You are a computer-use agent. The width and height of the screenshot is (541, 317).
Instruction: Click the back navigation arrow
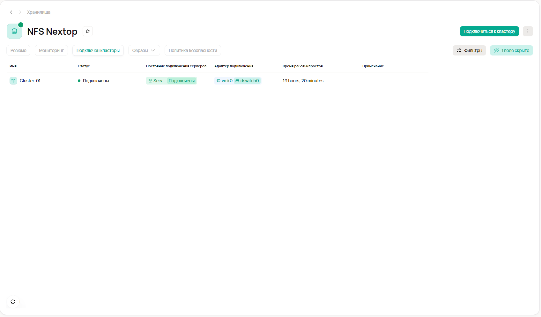tap(11, 12)
